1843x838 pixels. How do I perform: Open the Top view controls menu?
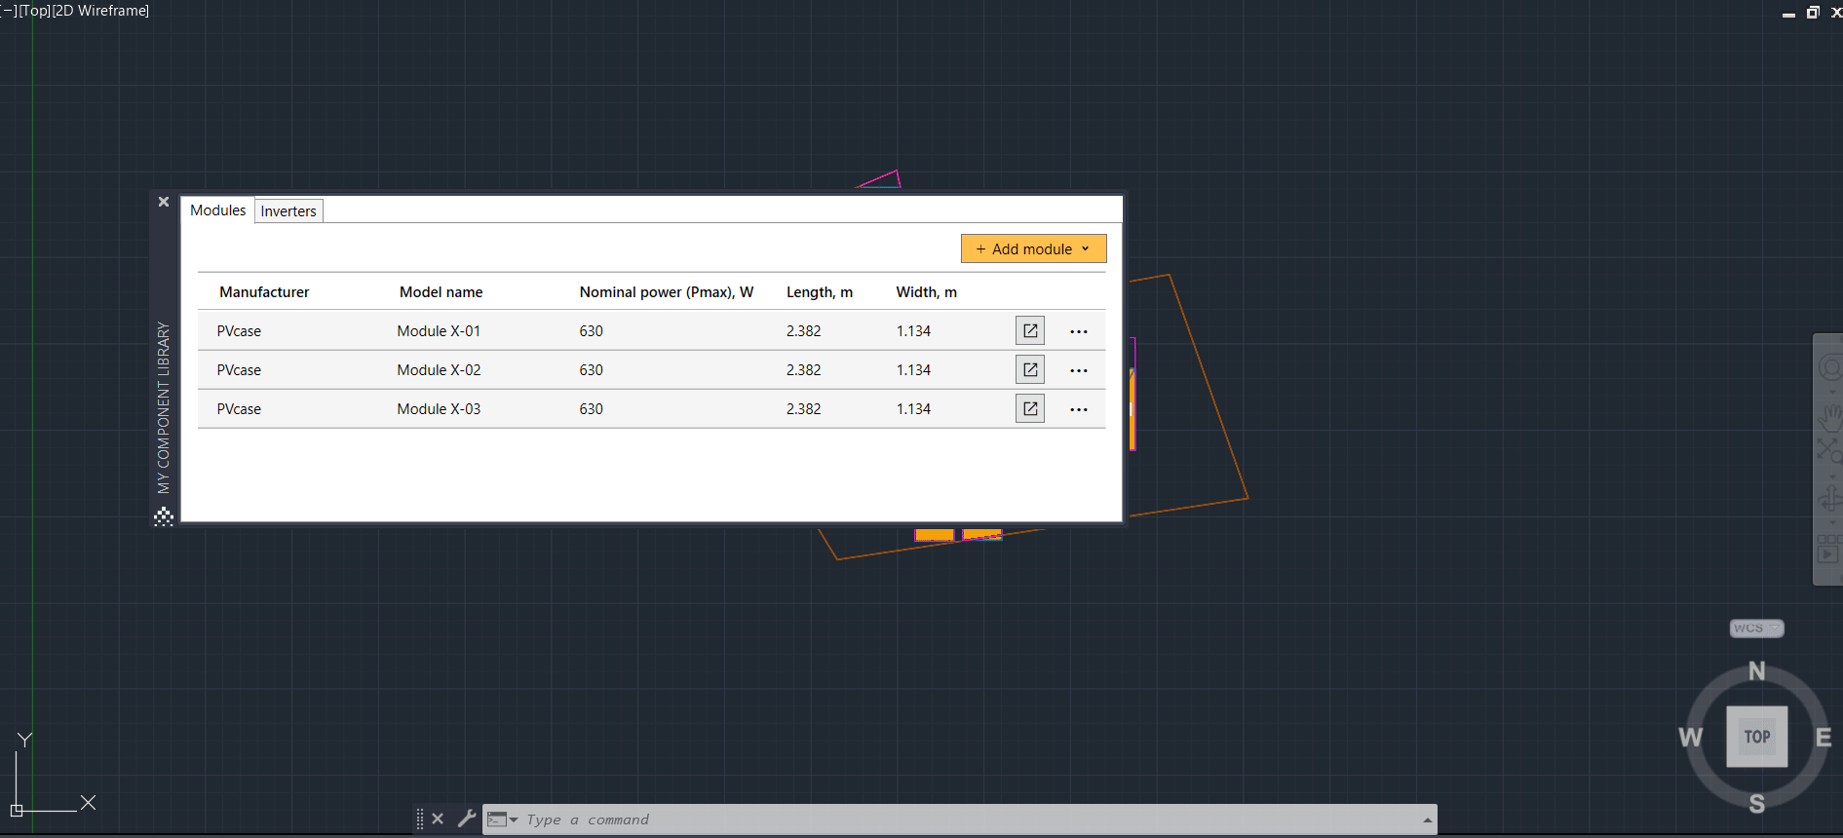pos(34,11)
